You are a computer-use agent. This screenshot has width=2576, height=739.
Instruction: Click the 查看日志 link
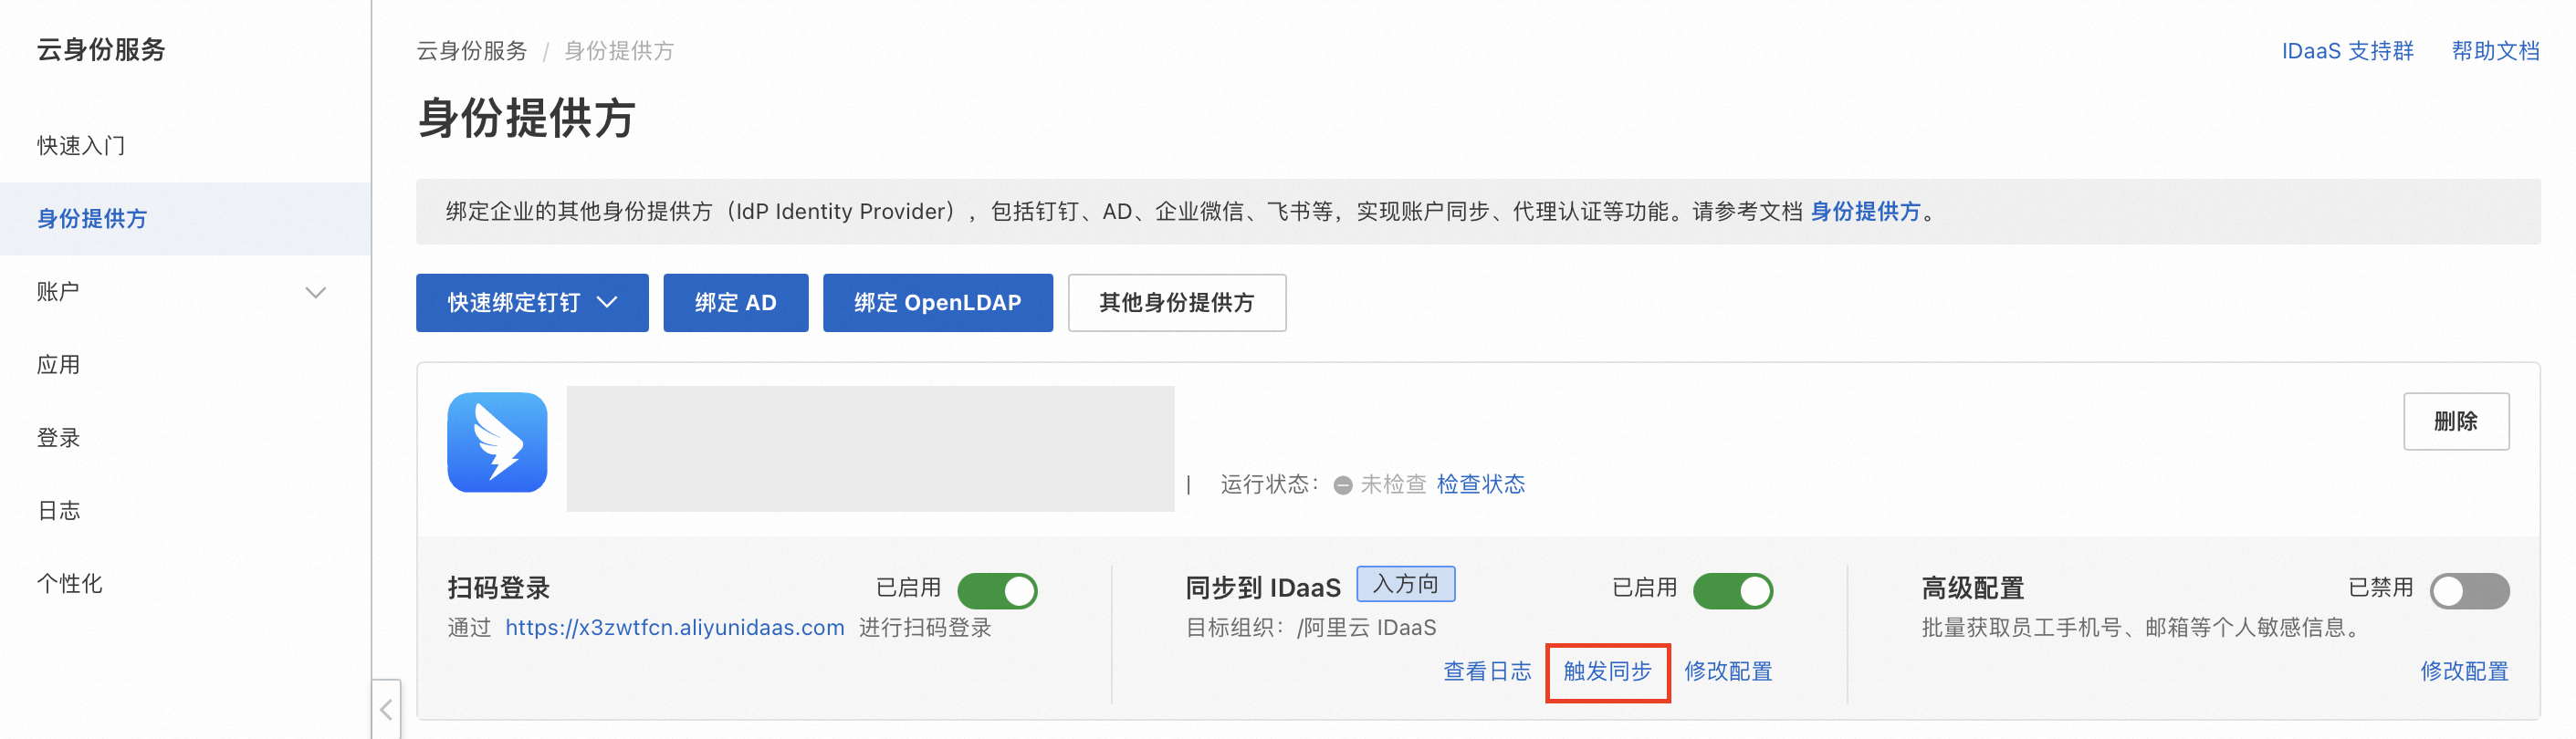pos(1487,671)
